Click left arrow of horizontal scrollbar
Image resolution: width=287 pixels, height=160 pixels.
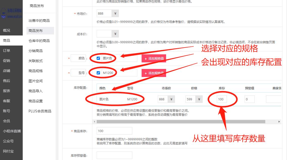95,122
